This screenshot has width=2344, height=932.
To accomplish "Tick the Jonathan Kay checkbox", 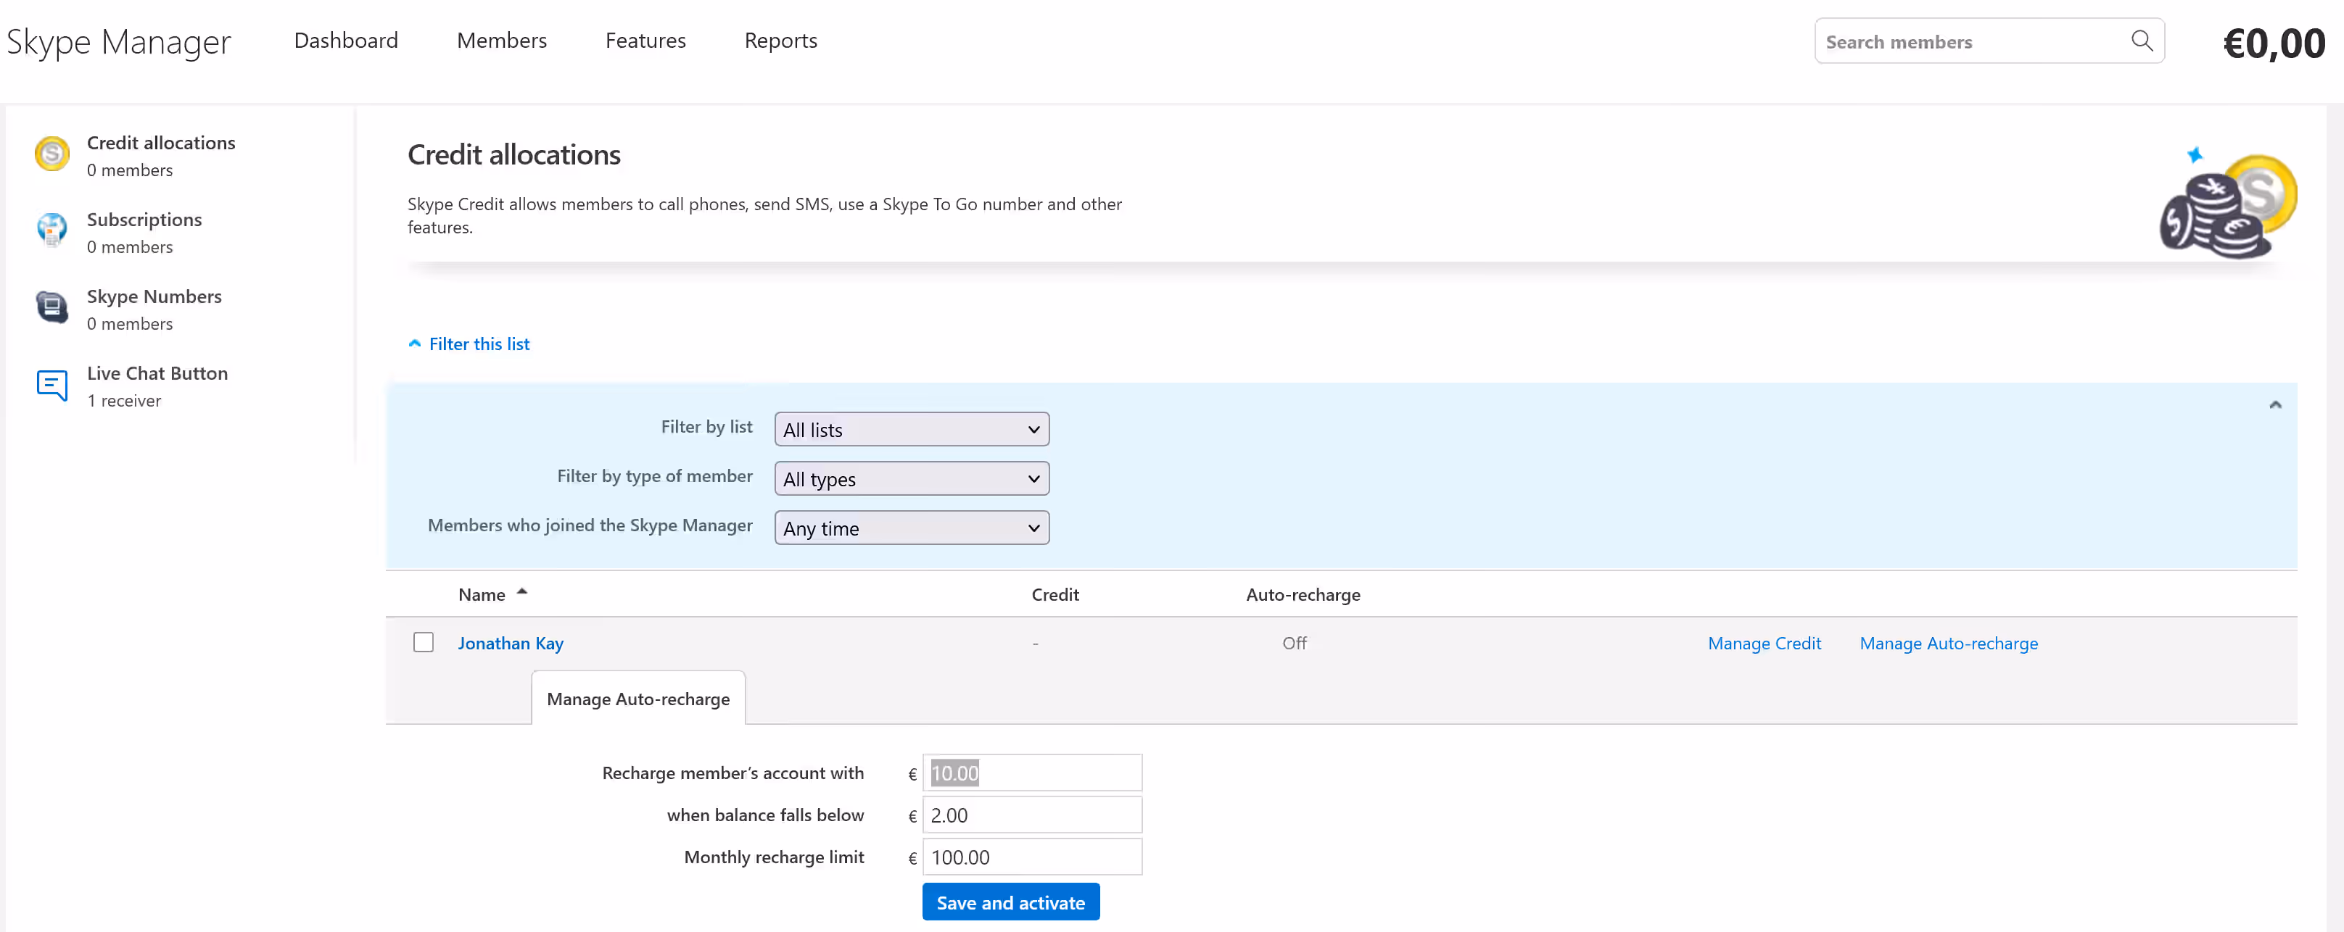I will pos(423,642).
